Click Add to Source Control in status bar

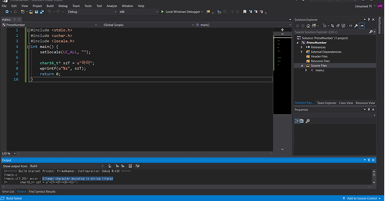tap(361, 198)
